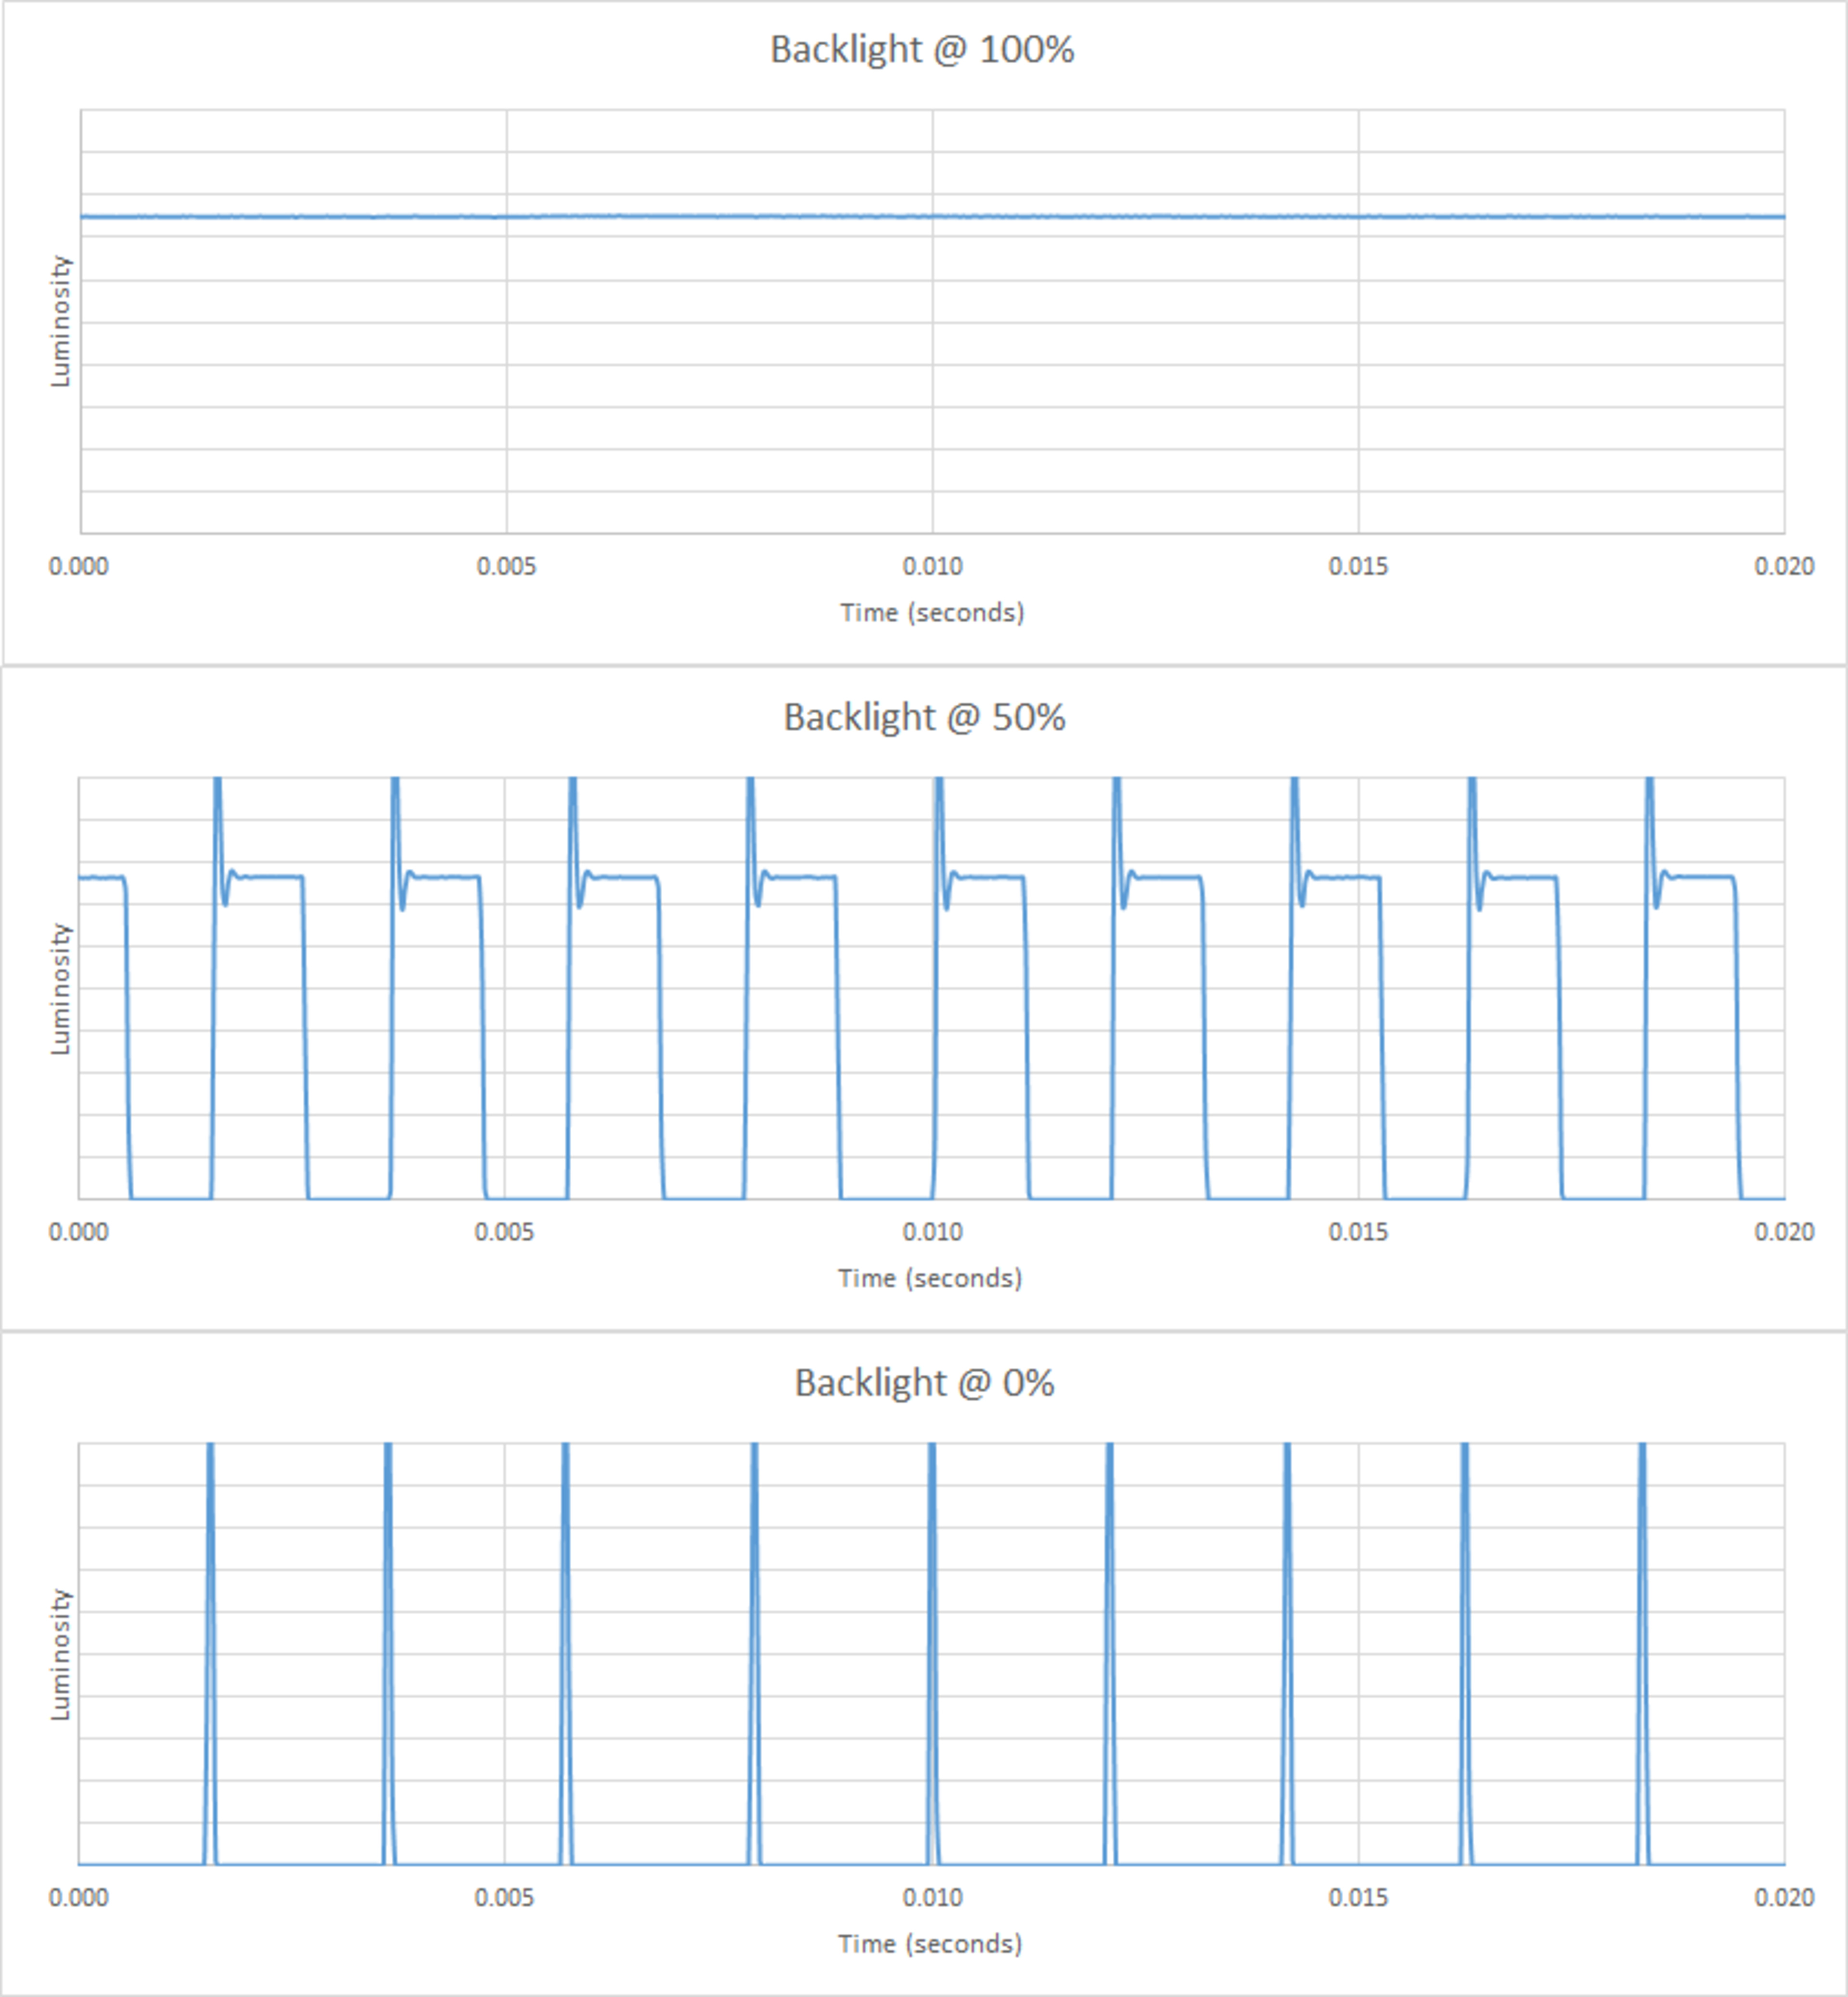This screenshot has width=1848, height=1997.
Task: Click "Time (seconds)" label under 50% chart
Action: (x=929, y=1279)
